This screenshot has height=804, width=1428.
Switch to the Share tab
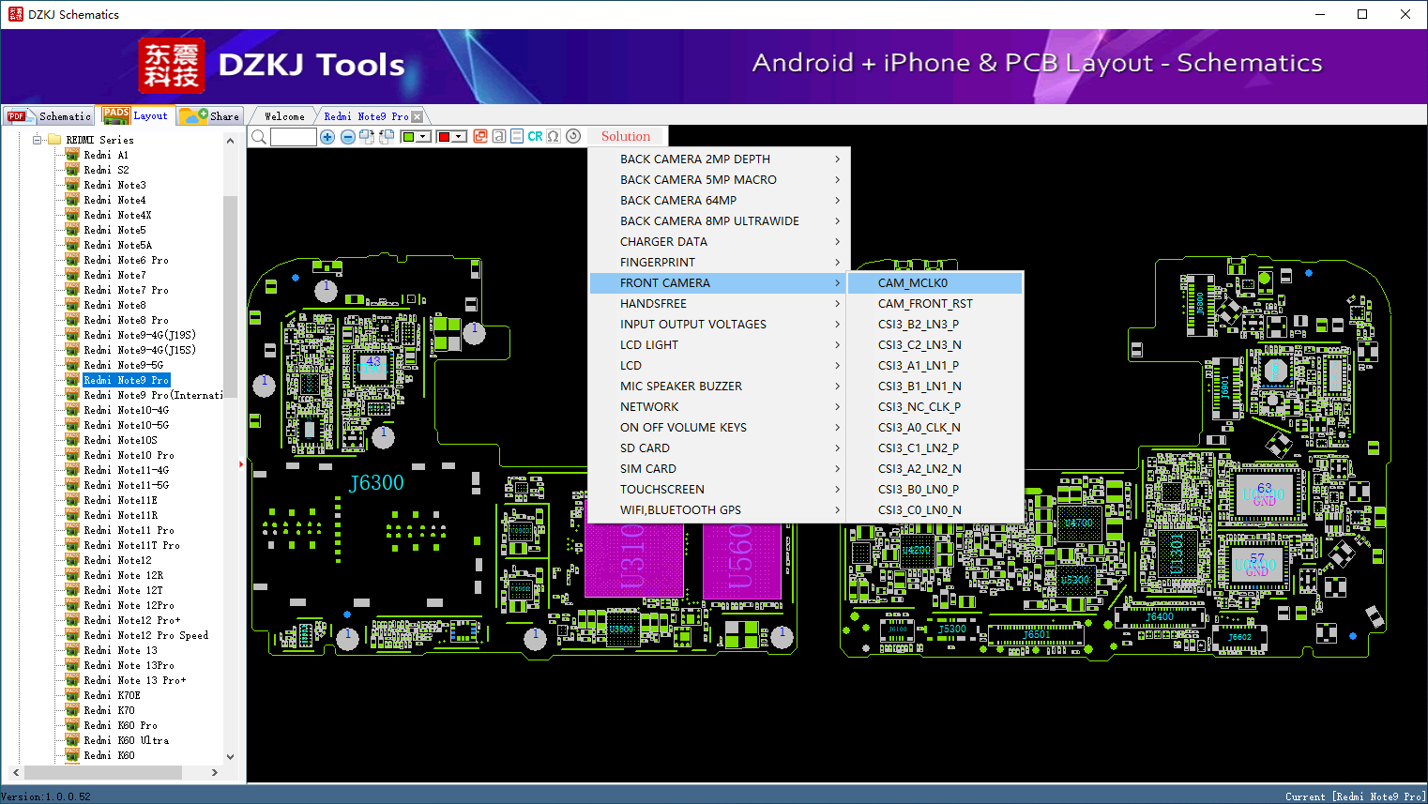point(210,116)
